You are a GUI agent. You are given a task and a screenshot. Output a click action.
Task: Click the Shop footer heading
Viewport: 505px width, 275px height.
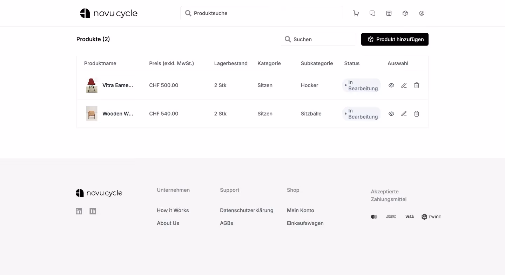[x=293, y=190]
